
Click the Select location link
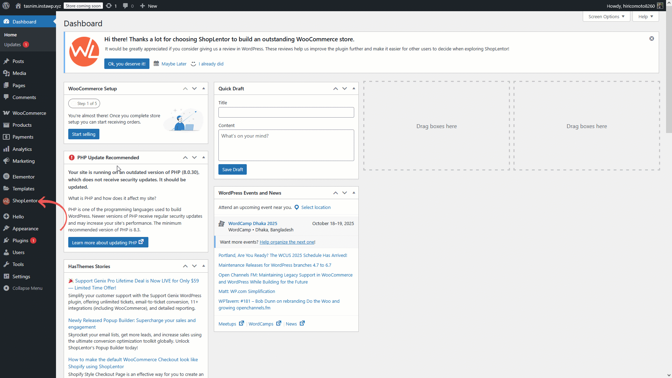pyautogui.click(x=316, y=207)
